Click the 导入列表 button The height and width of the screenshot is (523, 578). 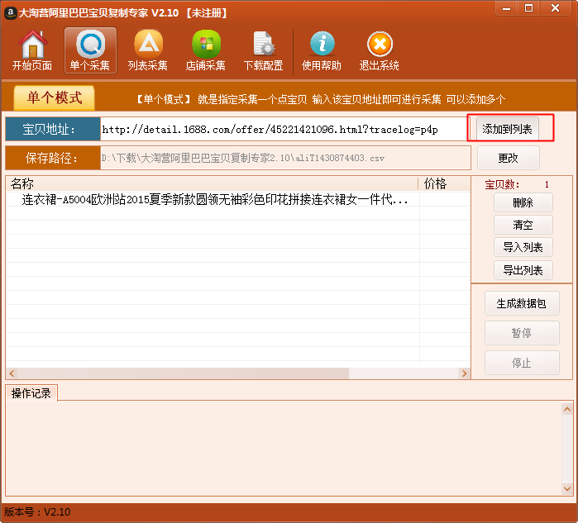pyautogui.click(x=523, y=247)
